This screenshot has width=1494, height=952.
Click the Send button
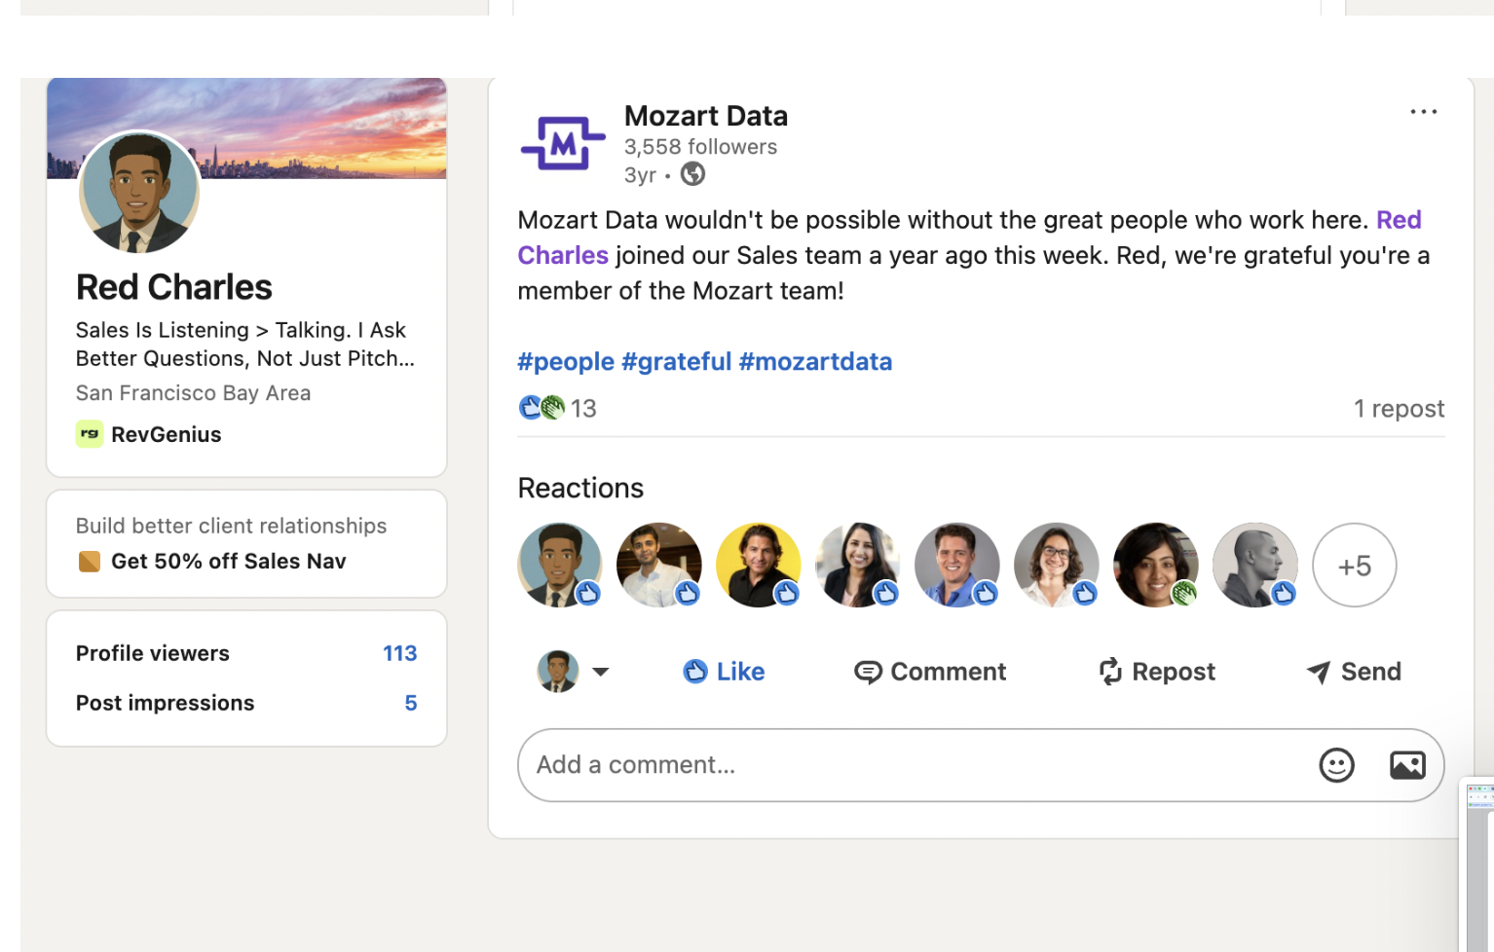(x=1354, y=672)
